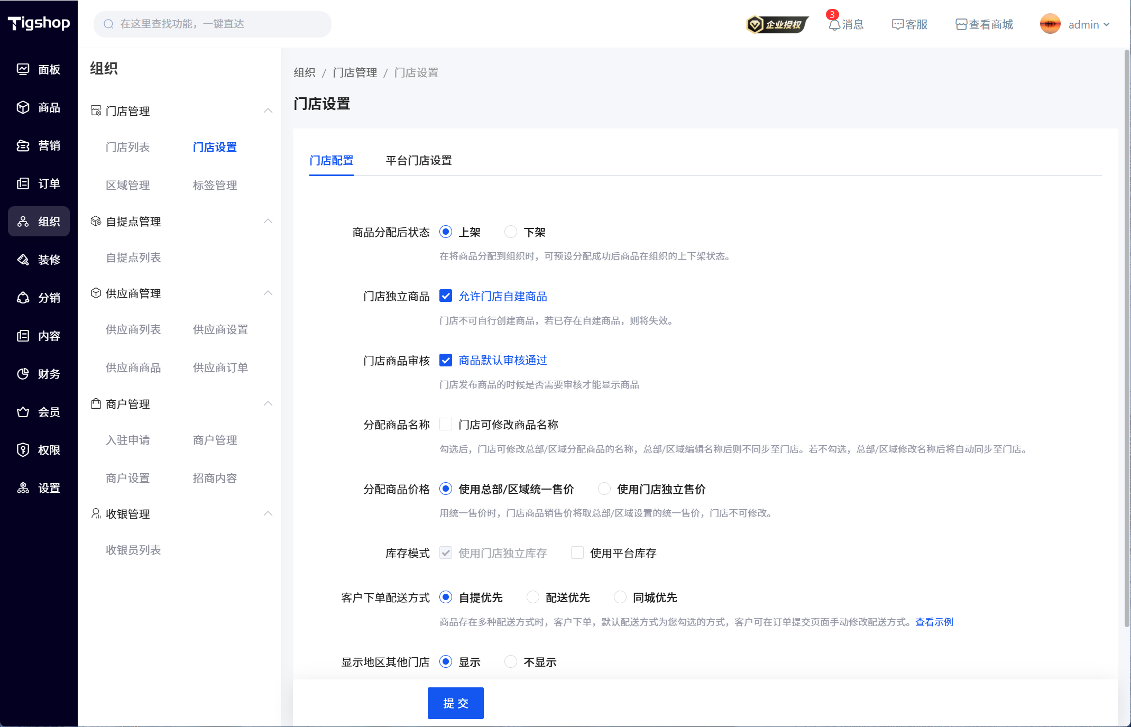Viewport: 1131px width, 727px height.
Task: Click the 营销 marketing sidebar icon
Action: pyautogui.click(x=23, y=145)
